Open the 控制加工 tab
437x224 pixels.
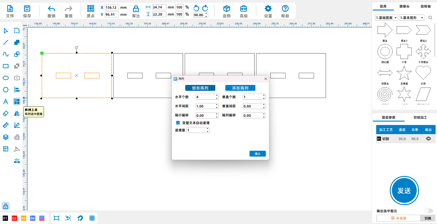[x=420, y=117]
